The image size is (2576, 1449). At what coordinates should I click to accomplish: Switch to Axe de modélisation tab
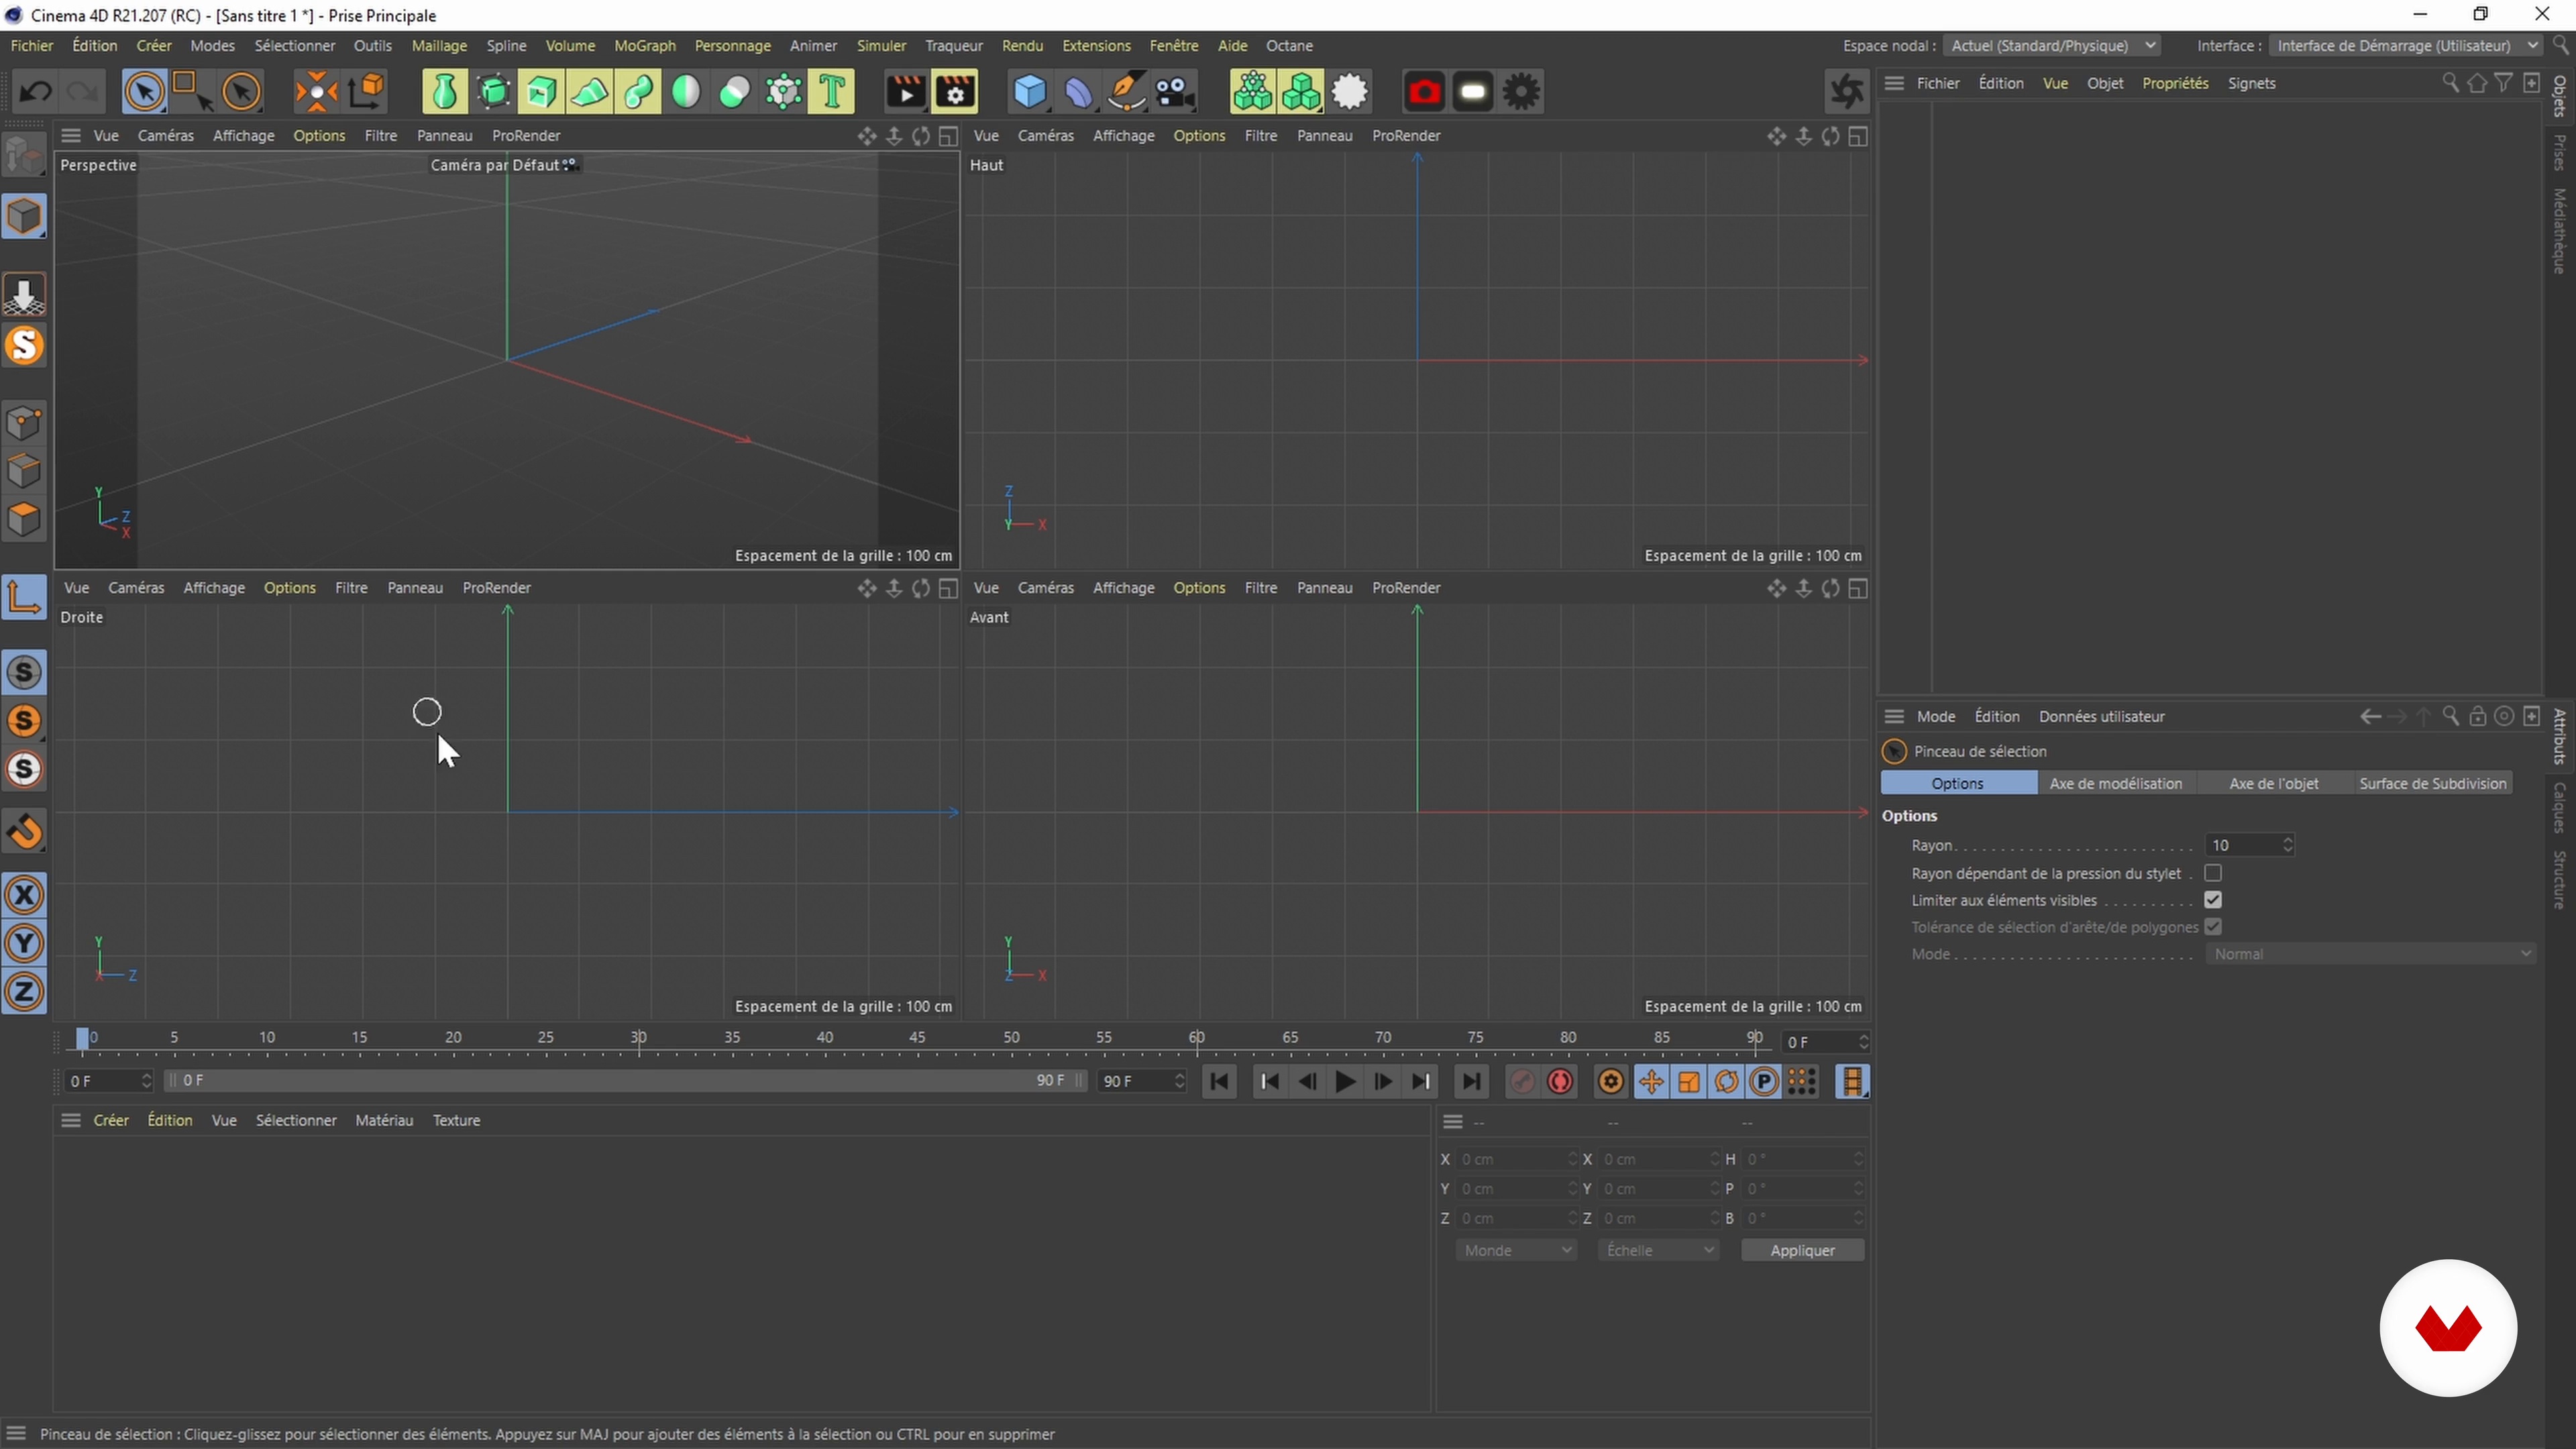pos(2115,783)
